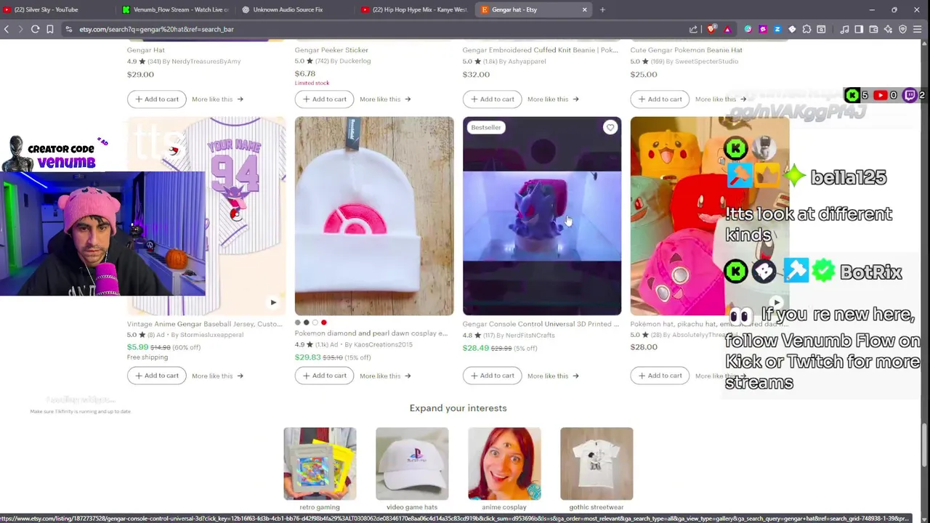More like this for Gengar Hat

[217, 99]
